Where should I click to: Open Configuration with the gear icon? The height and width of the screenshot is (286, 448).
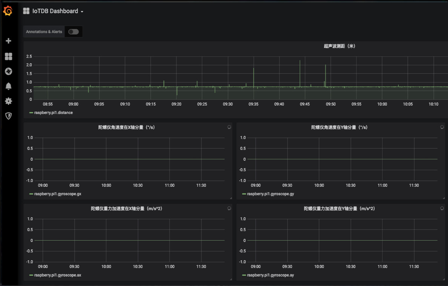click(x=8, y=101)
